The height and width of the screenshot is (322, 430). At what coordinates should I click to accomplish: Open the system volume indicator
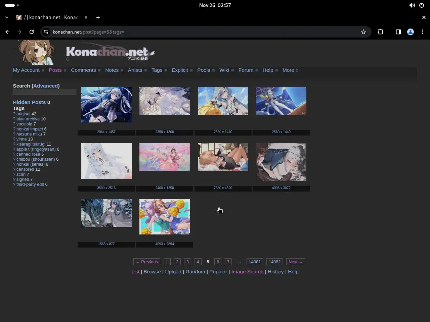tap(412, 5)
